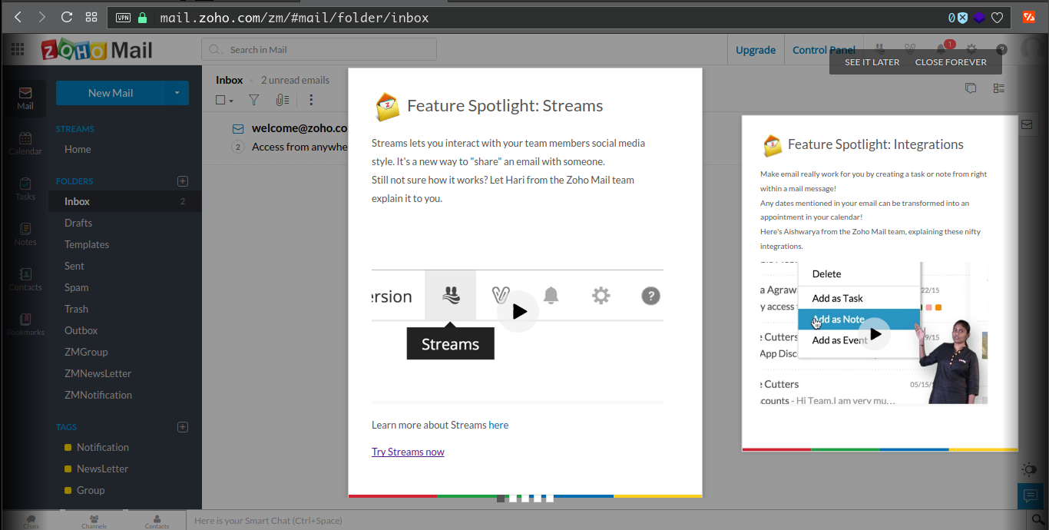This screenshot has height=530, width=1049.
Task: Open the three-dot more options menu
Action: tap(311, 100)
